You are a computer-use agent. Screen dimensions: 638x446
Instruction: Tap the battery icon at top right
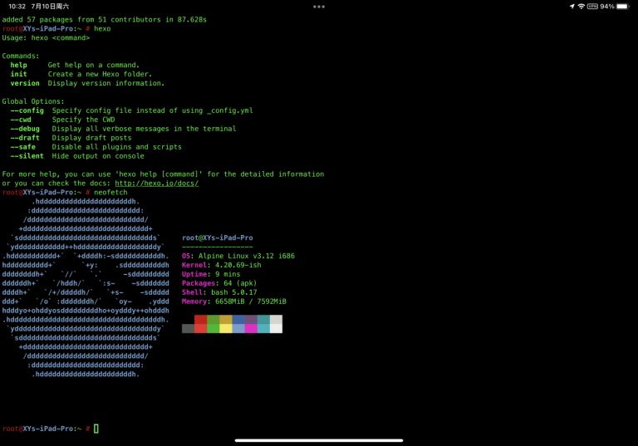[x=622, y=6]
